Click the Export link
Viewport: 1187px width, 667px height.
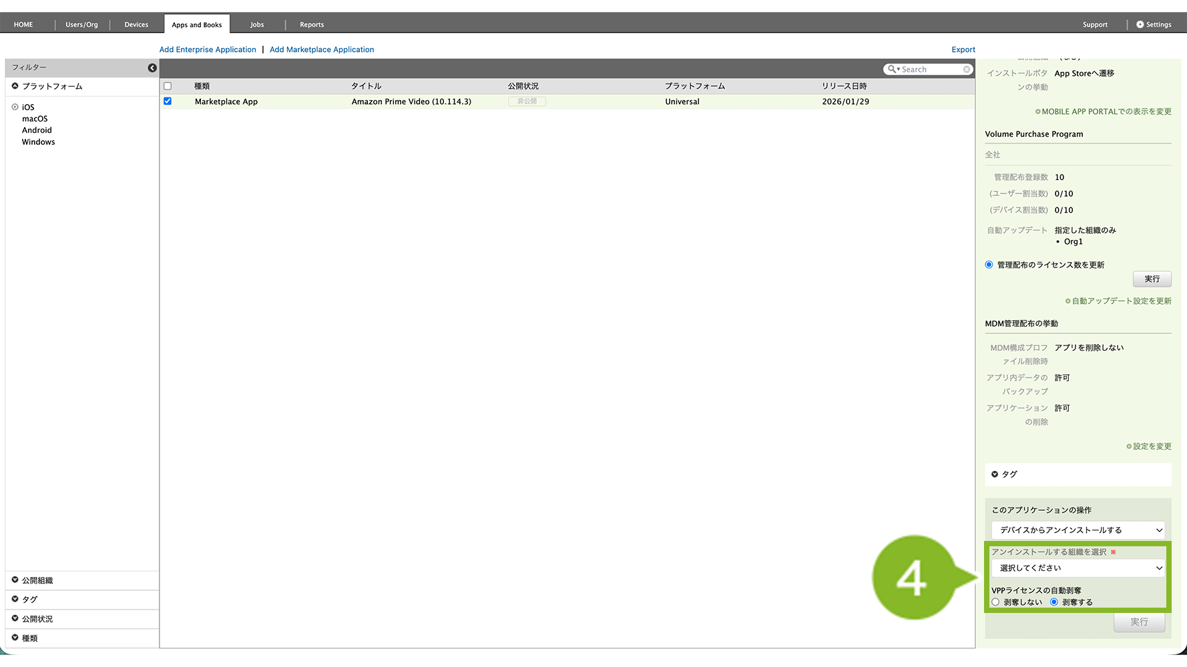tap(963, 49)
